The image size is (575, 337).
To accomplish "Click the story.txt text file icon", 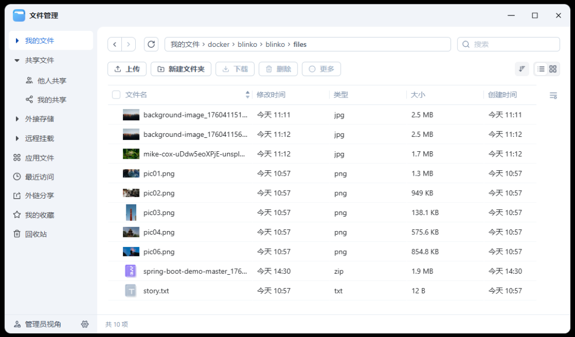I will coord(130,291).
